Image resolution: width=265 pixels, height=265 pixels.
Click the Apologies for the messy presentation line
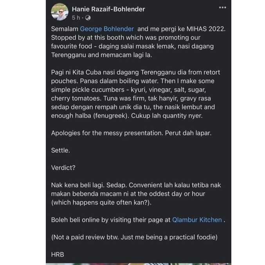(131, 133)
